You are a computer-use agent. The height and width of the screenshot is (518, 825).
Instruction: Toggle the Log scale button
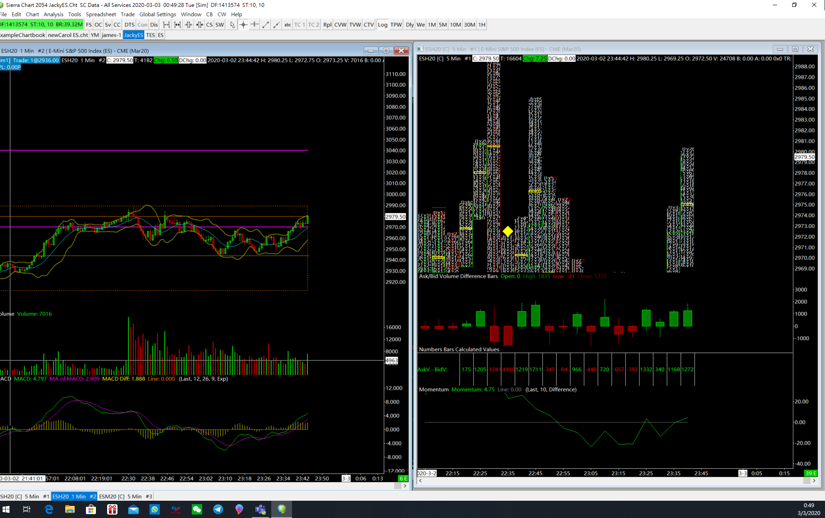point(383,25)
